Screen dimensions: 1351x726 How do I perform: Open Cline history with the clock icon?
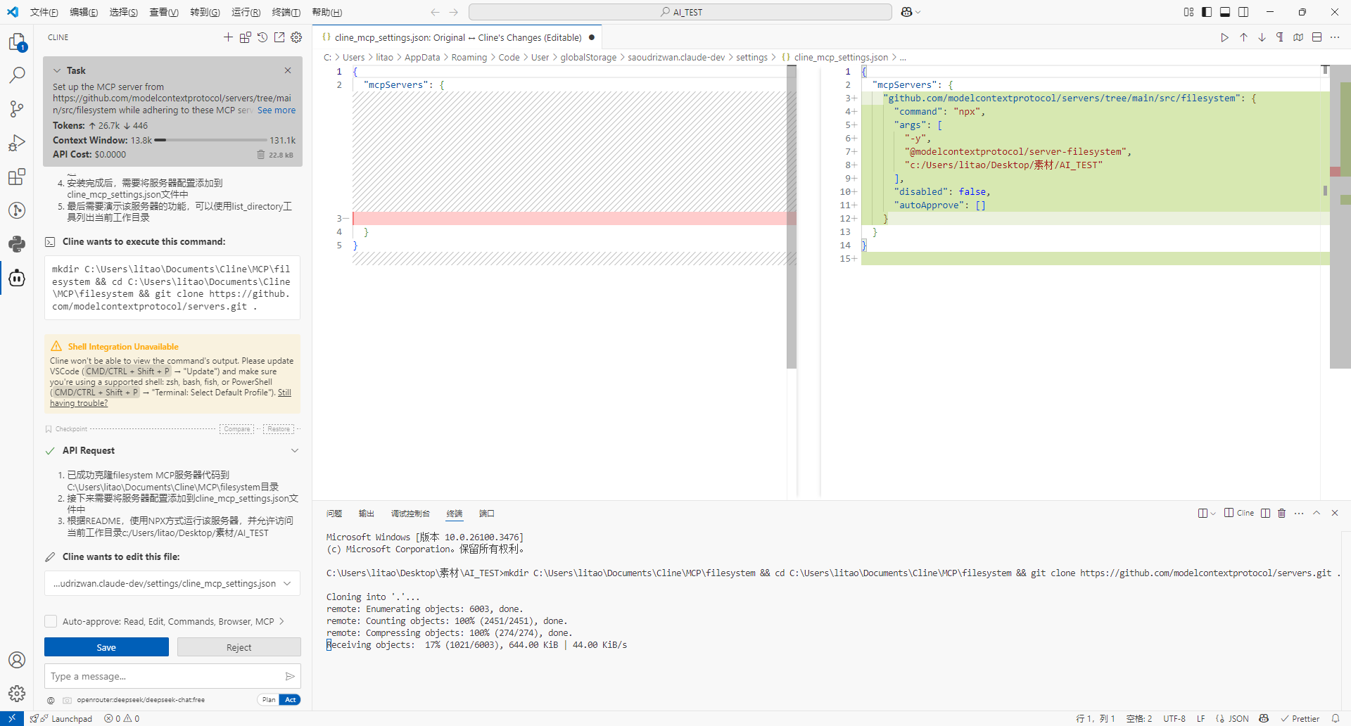click(262, 37)
